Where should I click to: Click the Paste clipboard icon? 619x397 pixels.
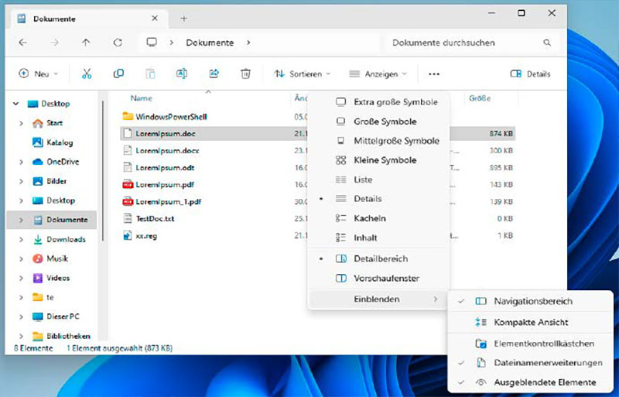[150, 74]
